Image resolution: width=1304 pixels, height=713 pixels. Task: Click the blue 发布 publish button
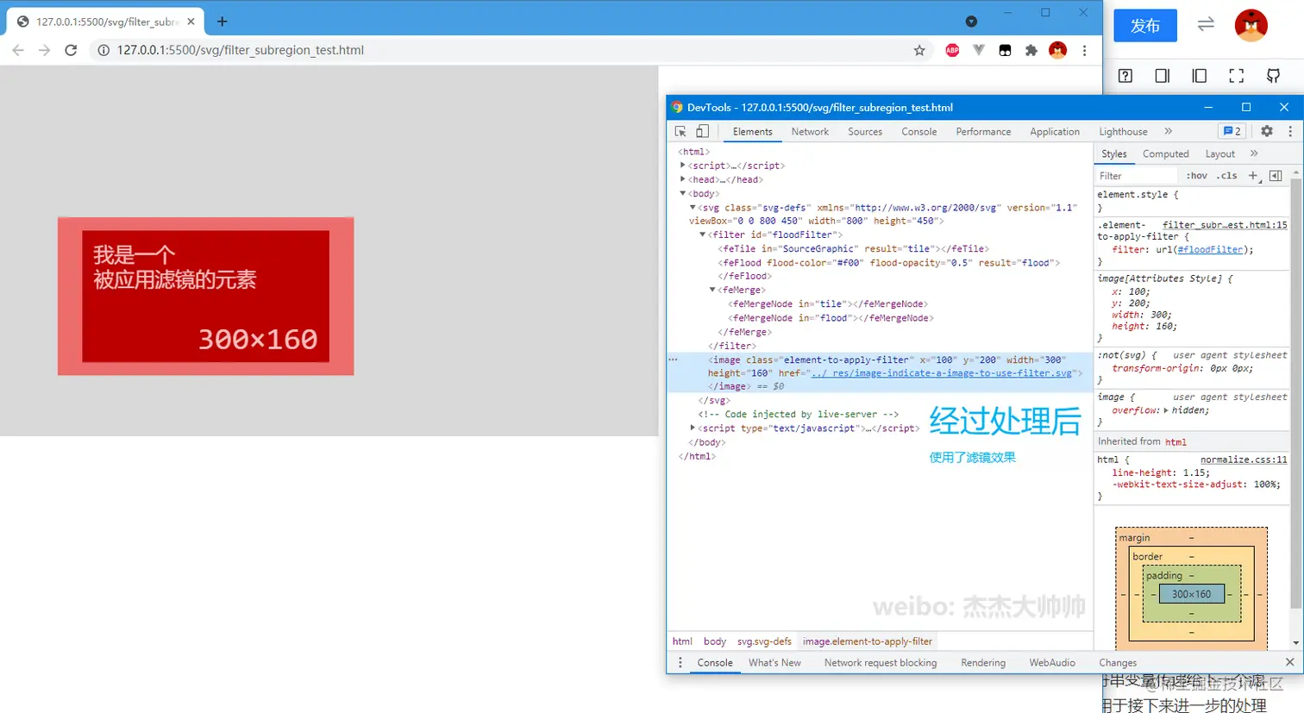1145,26
